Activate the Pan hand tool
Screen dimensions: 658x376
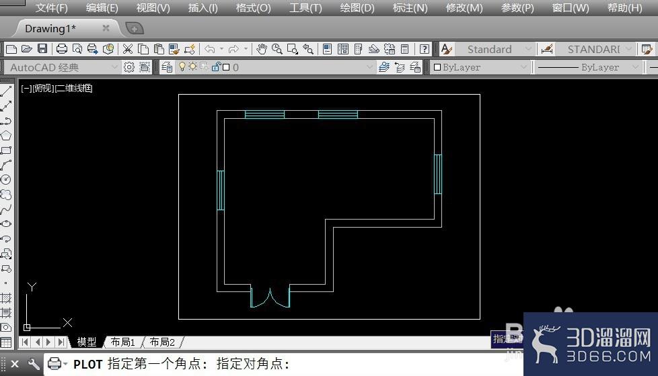tap(262, 49)
